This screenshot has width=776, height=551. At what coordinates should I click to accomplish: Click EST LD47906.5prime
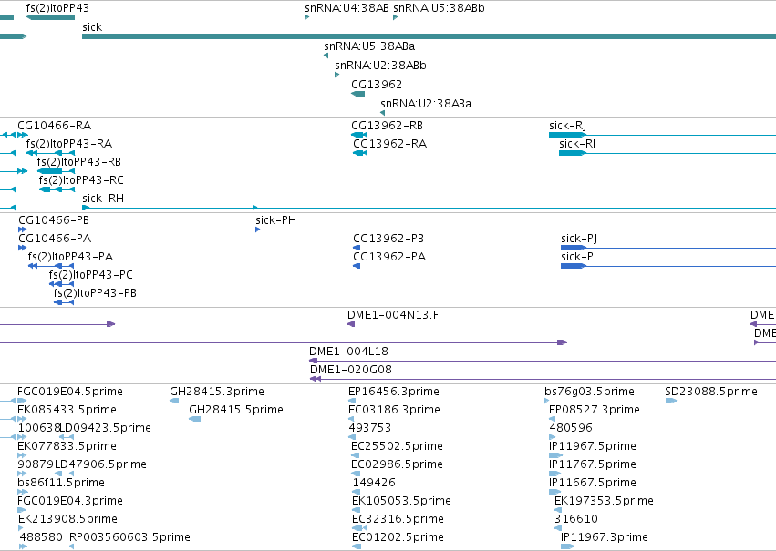100,465
